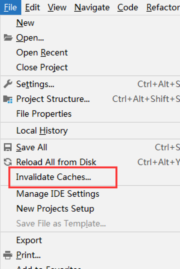Open the Edit menu
The width and height of the screenshot is (180, 269).
[x=33, y=7]
